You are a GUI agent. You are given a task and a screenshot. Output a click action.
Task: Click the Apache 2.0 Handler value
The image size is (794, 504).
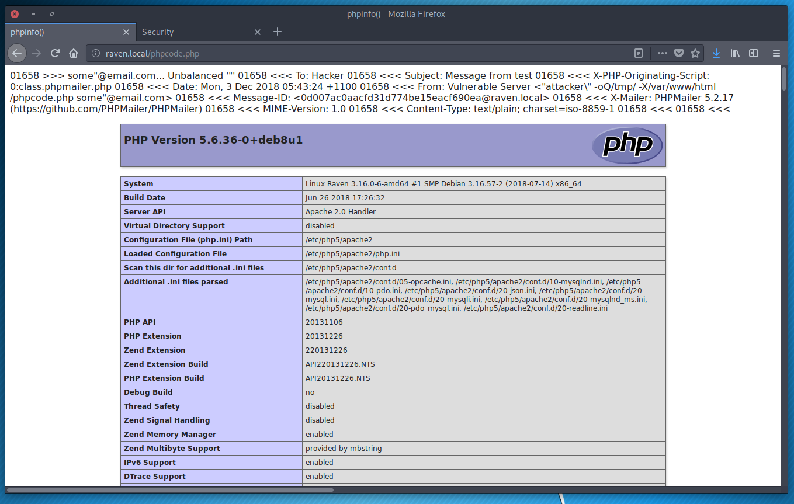[x=341, y=212]
